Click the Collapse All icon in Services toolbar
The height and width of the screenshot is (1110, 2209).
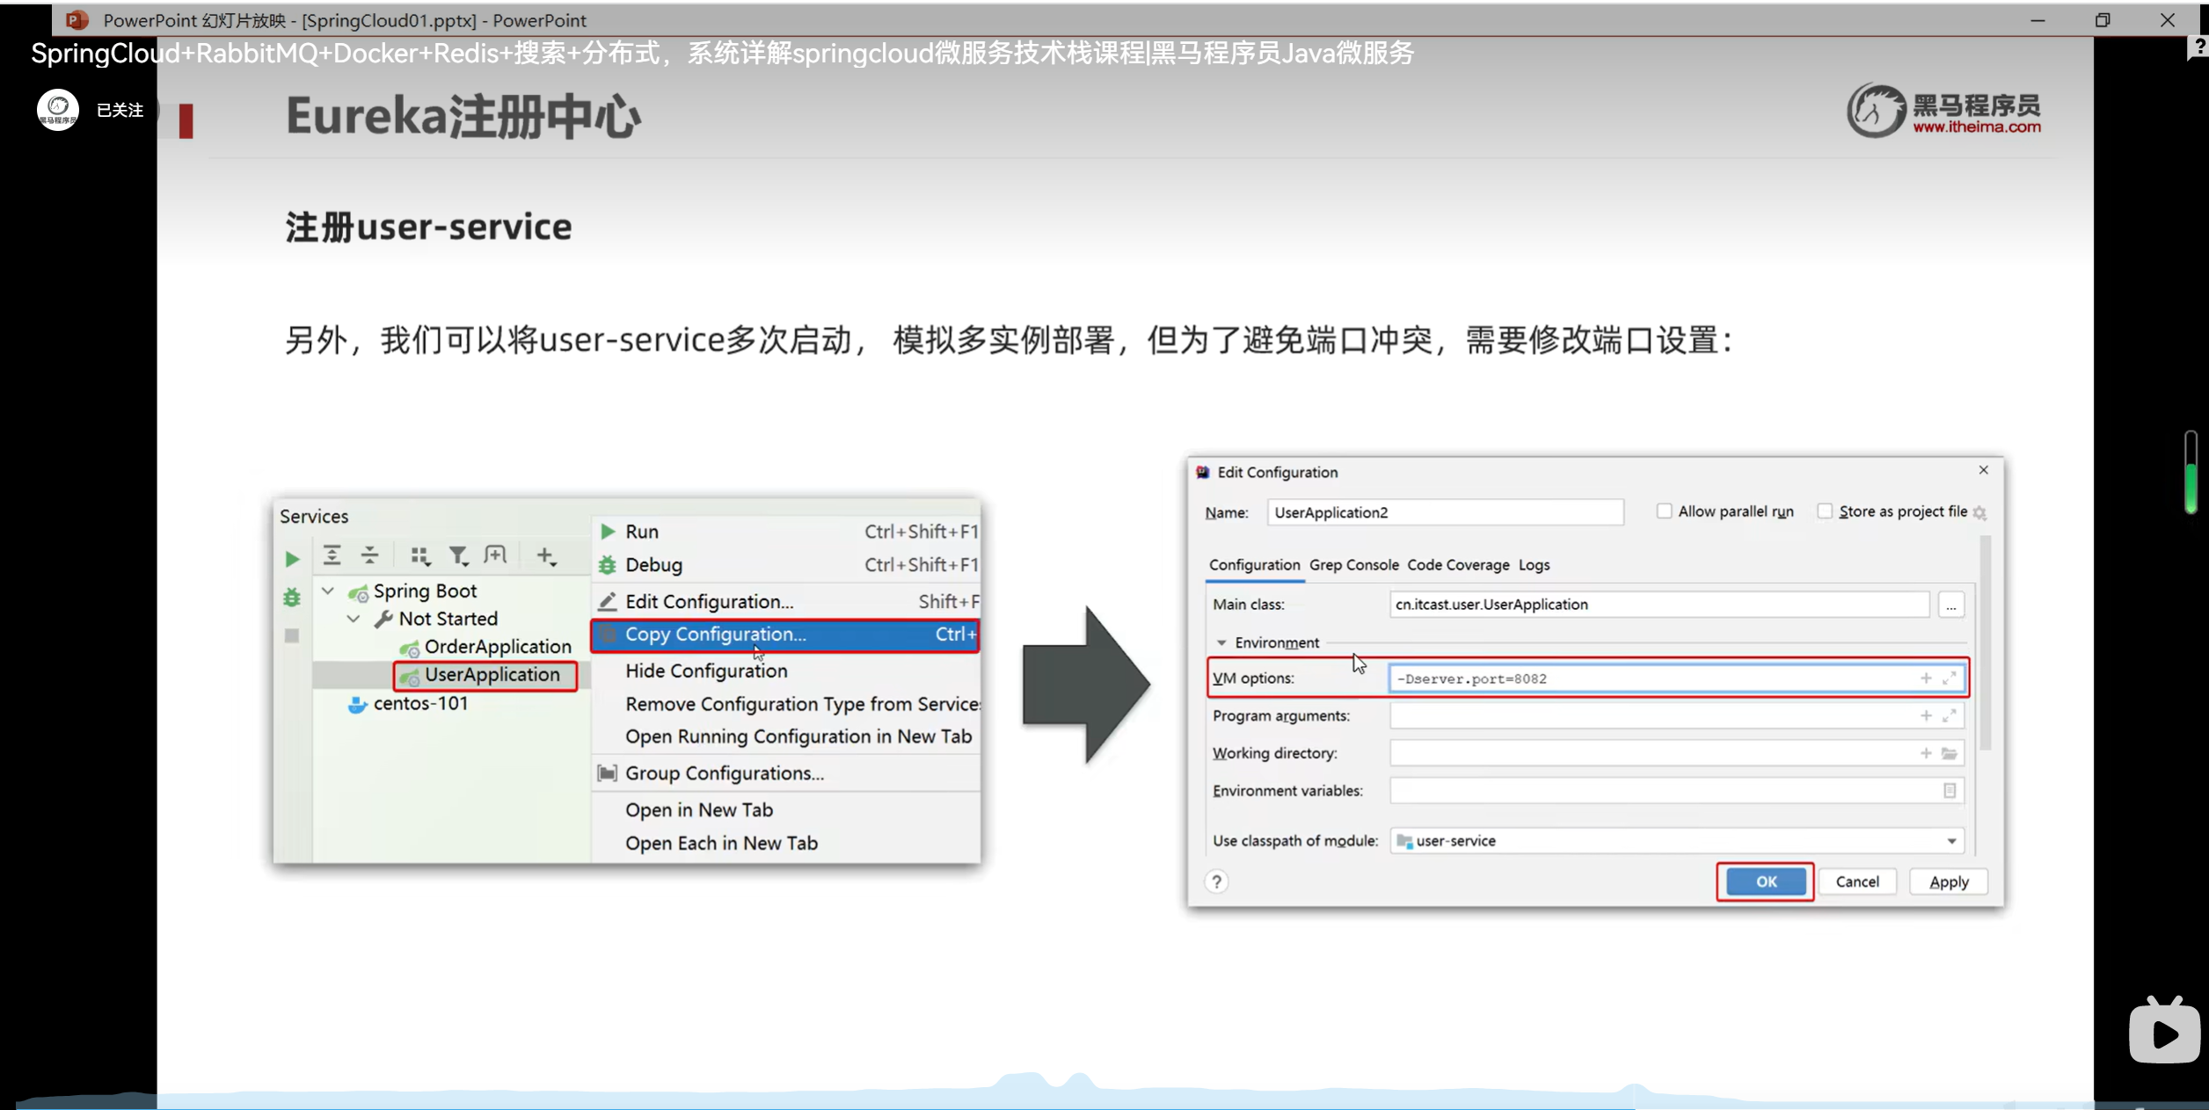coord(369,555)
